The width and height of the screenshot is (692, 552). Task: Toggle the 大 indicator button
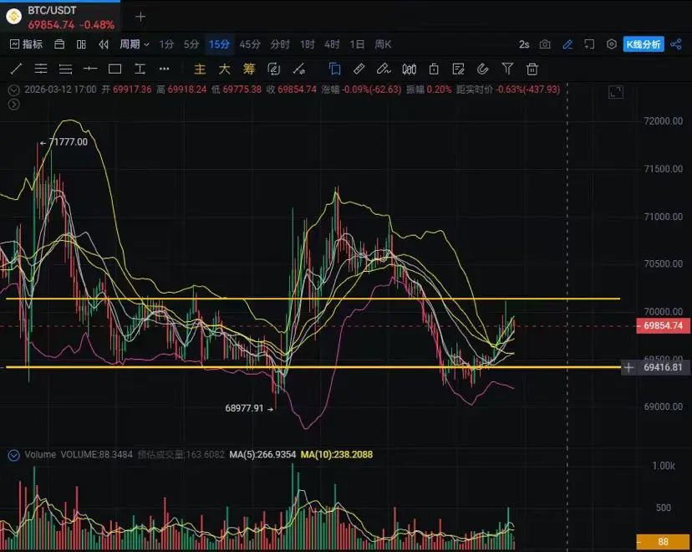tap(224, 69)
